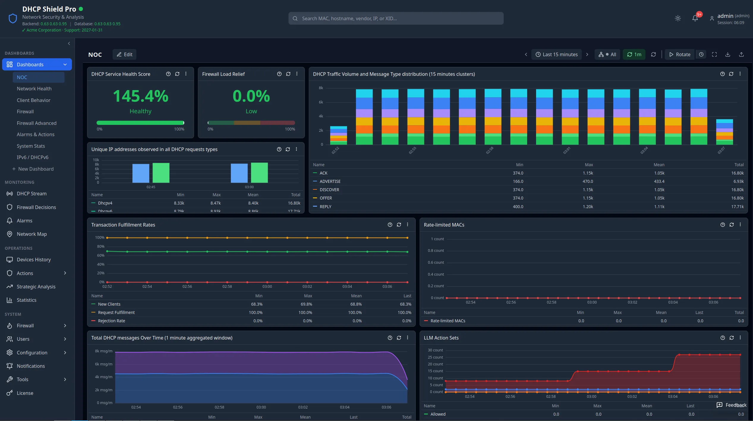
Task: Open the All sources filter
Action: tap(607, 54)
